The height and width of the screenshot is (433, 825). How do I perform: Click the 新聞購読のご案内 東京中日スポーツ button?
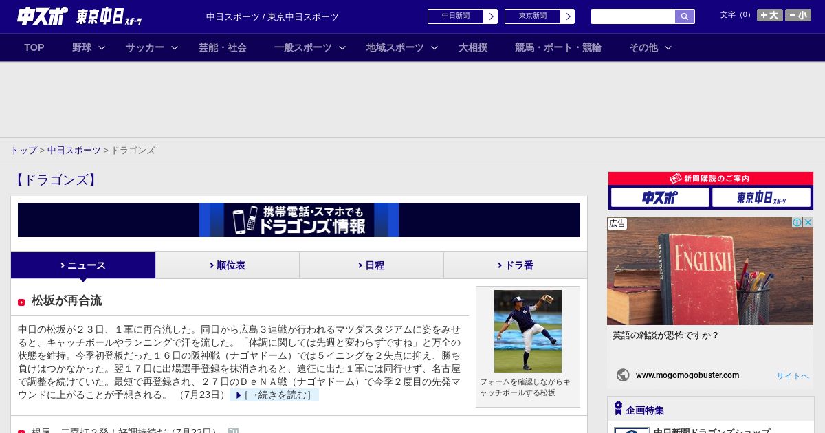(x=762, y=198)
